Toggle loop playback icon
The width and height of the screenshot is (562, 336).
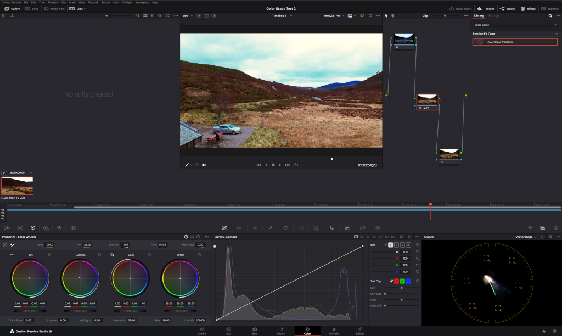(x=296, y=165)
